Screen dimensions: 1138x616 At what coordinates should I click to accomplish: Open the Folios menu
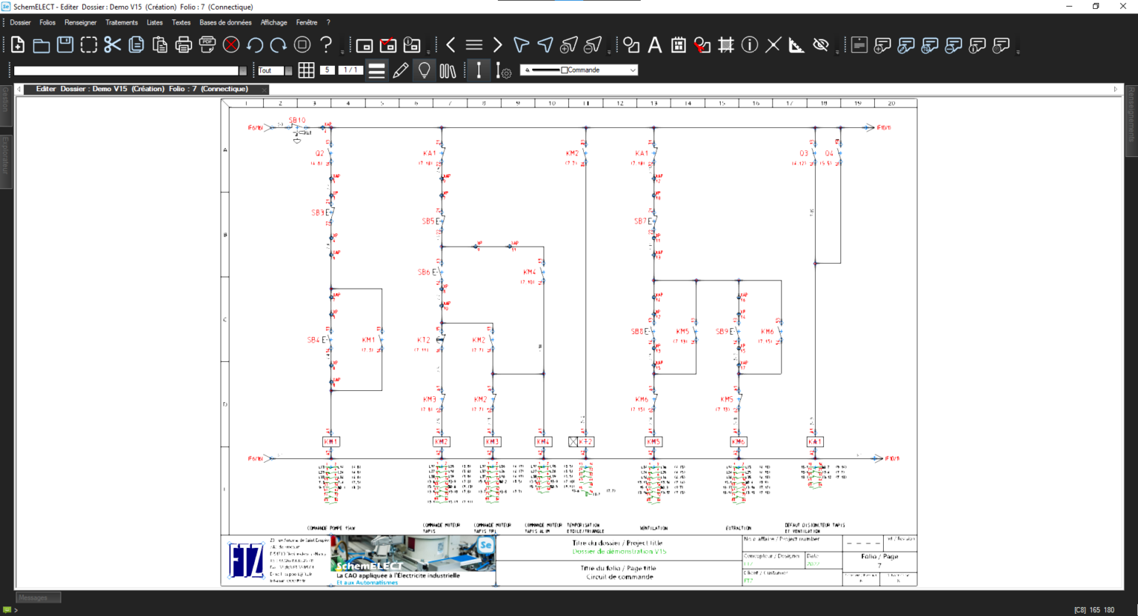47,22
